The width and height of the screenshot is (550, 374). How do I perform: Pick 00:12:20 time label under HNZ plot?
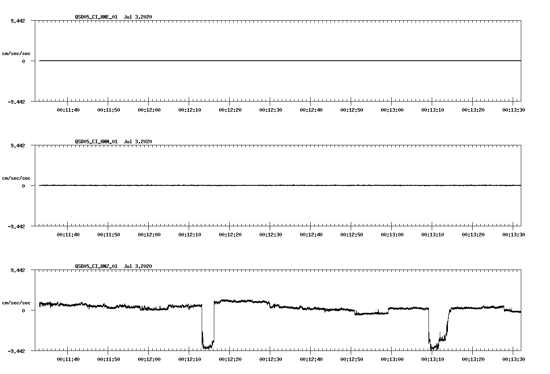[230, 359]
